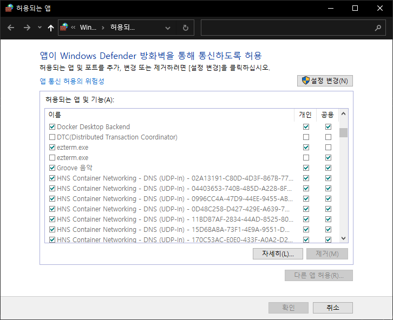Viewport: 393px width, 320px height.
Task: Maximize the 허용되는 앱 window
Action: point(355,8)
